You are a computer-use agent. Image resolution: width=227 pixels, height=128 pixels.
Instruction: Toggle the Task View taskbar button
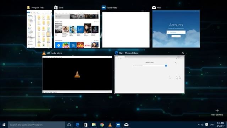click(69, 125)
